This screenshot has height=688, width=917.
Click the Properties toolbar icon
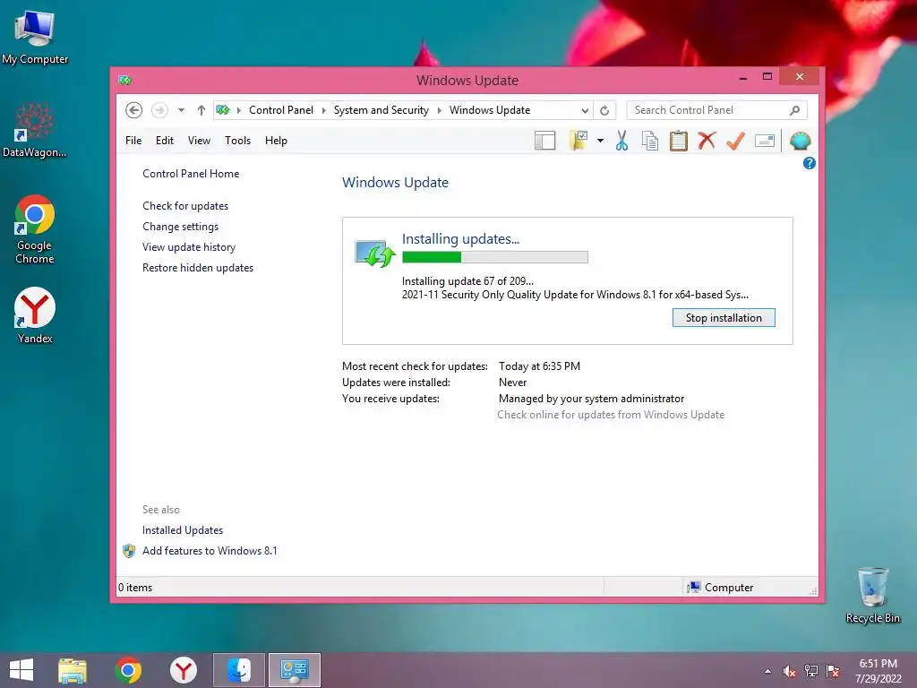tap(765, 141)
